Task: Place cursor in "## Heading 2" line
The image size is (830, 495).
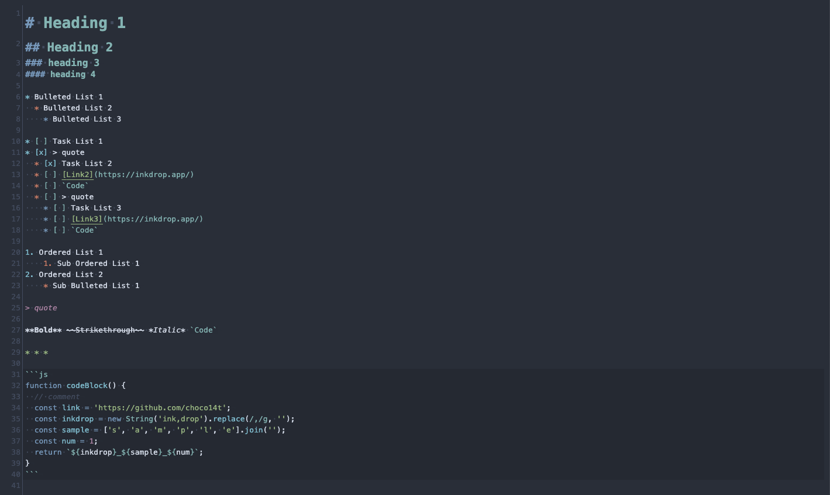Action: [69, 47]
